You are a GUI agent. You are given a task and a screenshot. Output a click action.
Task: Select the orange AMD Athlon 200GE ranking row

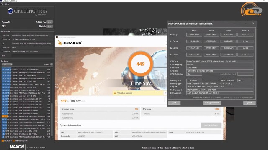coord(26,117)
